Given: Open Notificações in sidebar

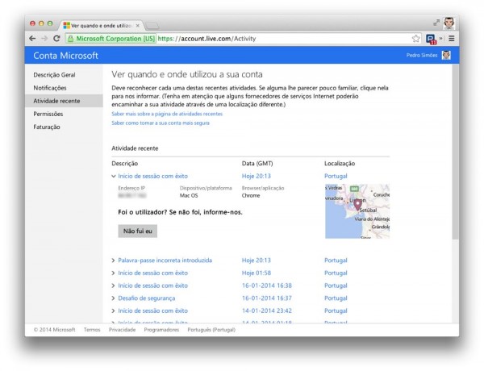Looking at the screenshot, I should click(50, 88).
